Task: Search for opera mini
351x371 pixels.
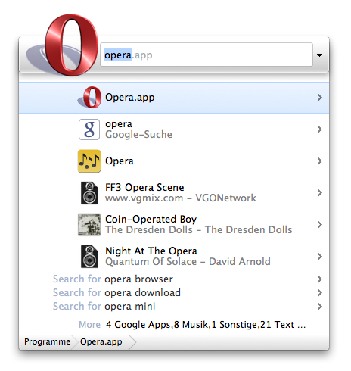Action: [174, 306]
